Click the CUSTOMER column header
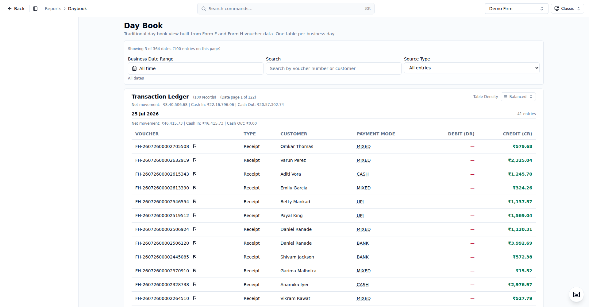The image size is (589, 307). click(294, 134)
